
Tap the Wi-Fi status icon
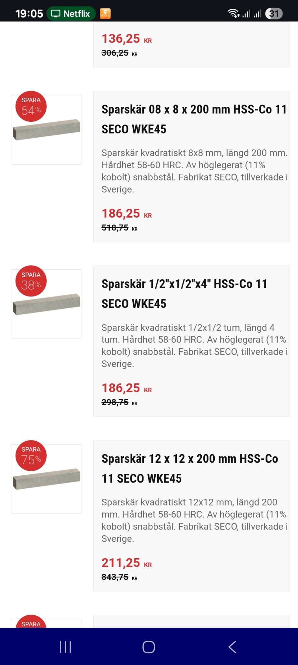click(x=233, y=14)
